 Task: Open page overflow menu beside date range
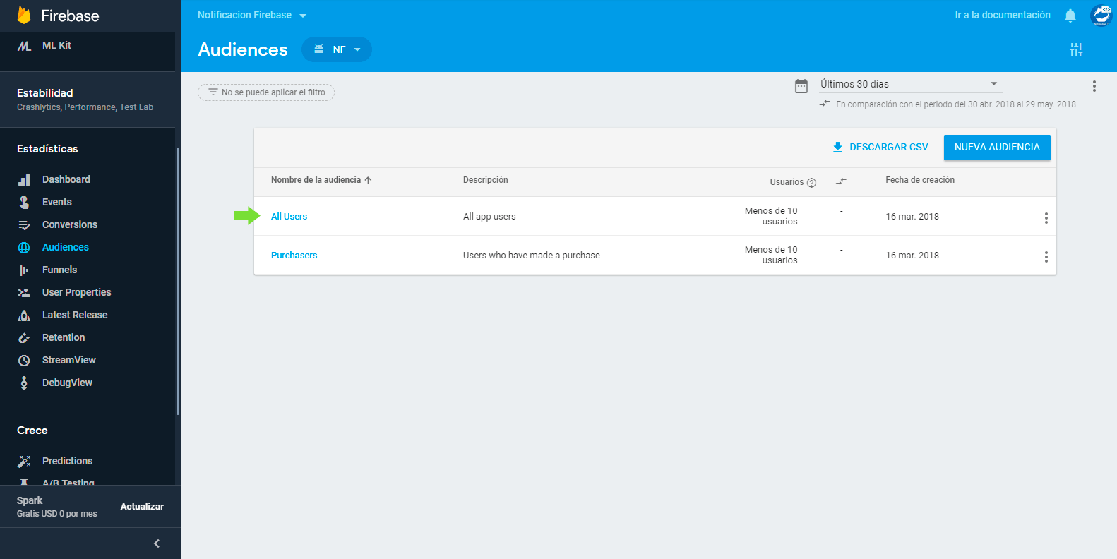1094,86
